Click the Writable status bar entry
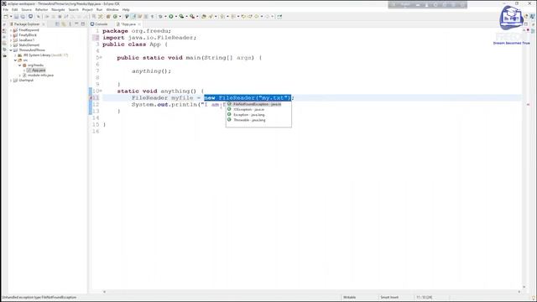 click(x=349, y=298)
